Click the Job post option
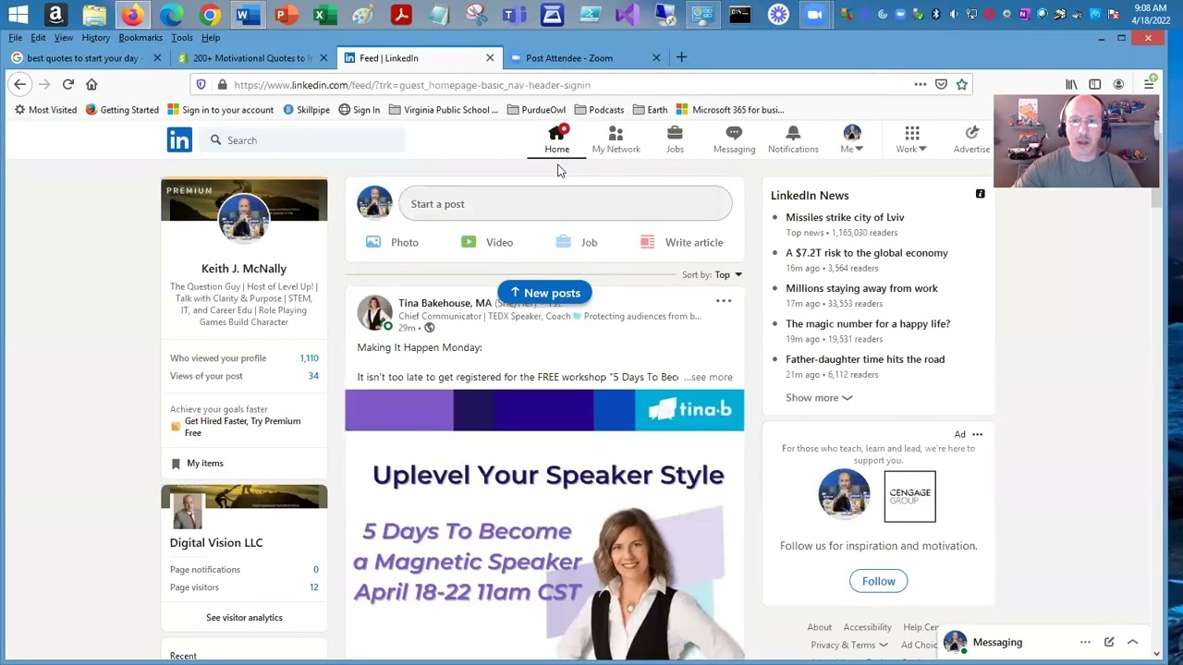The height and width of the screenshot is (665, 1183). (577, 242)
